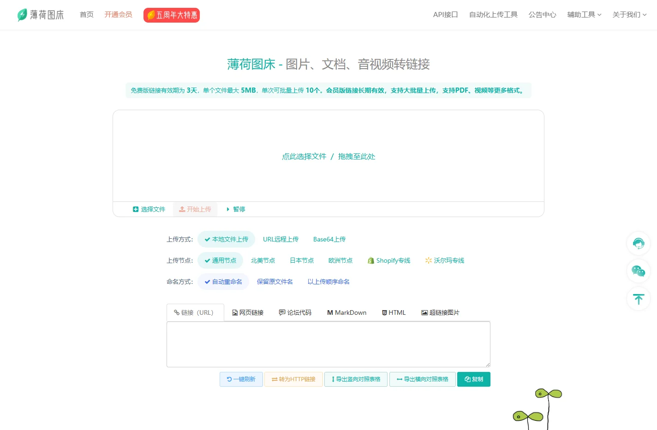
Task: Switch to HTML tab
Action: (394, 312)
